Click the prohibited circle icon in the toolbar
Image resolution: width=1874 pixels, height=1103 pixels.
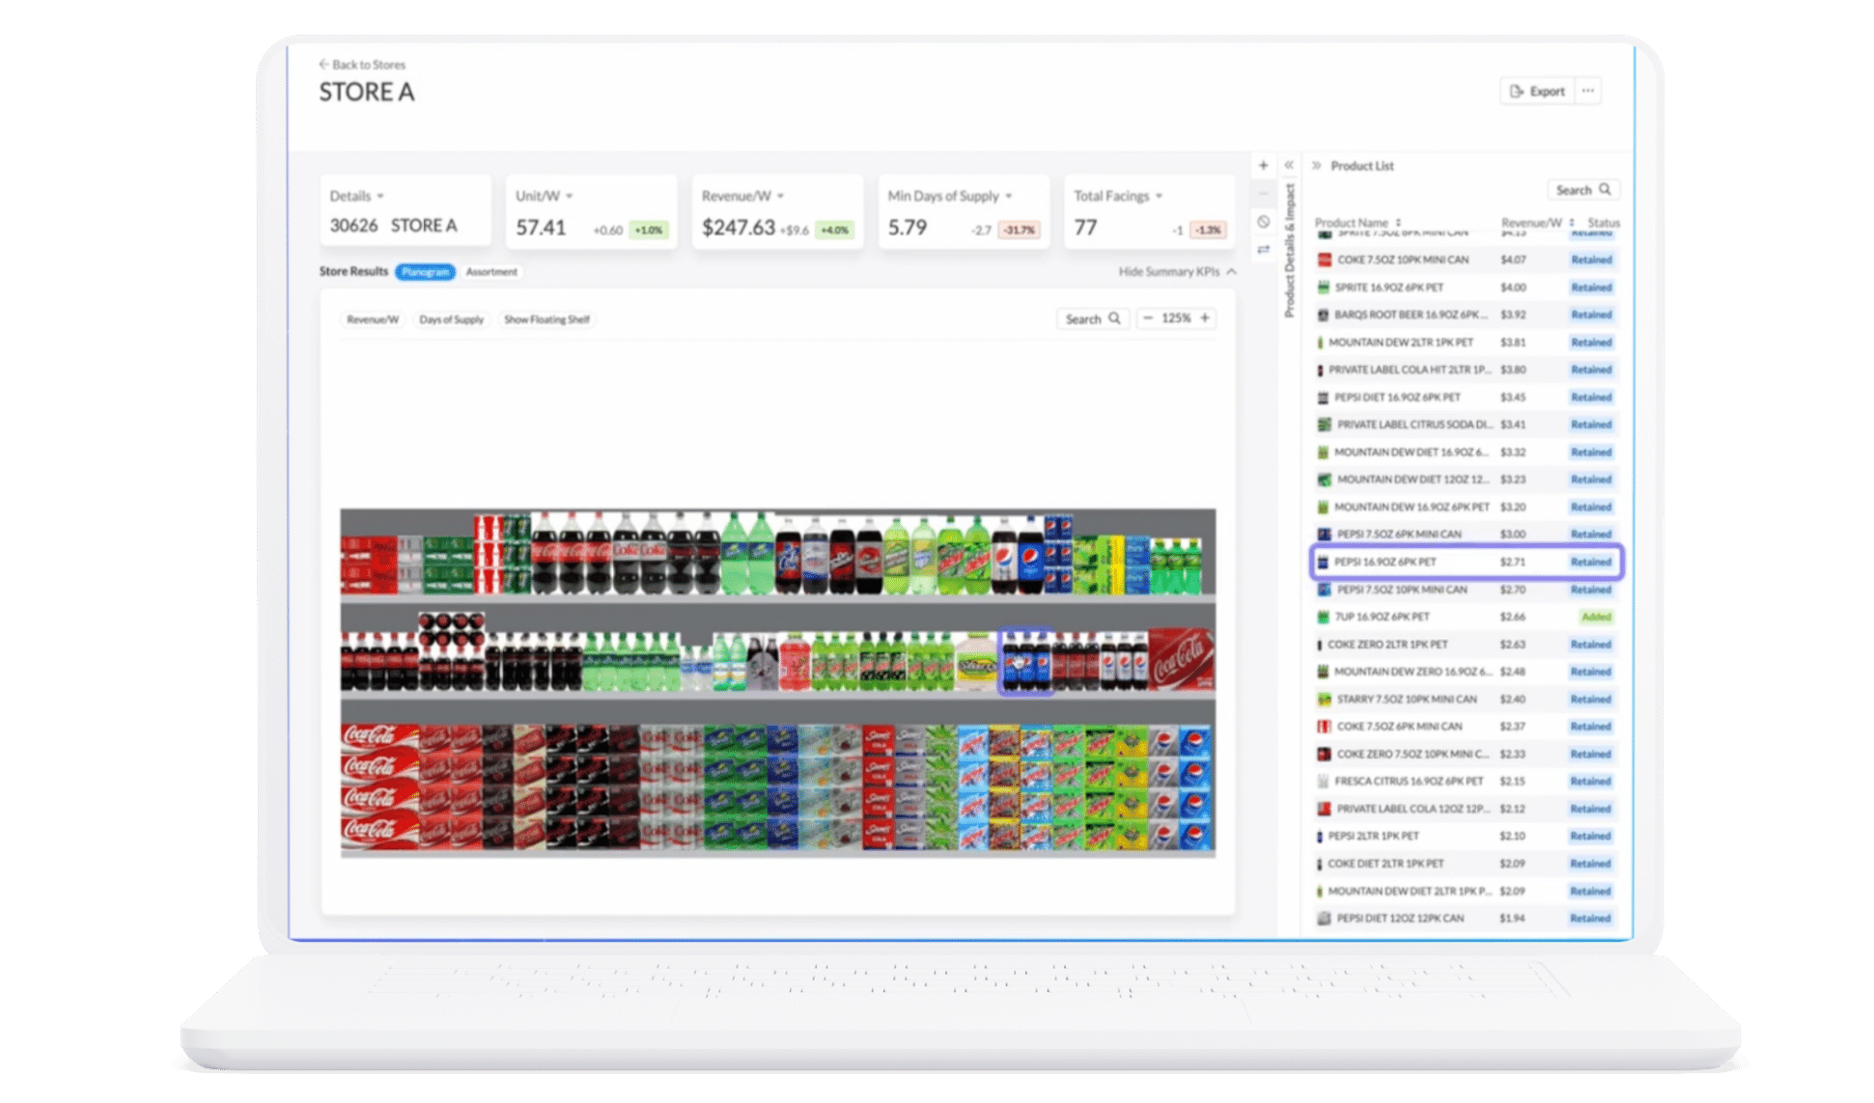1263,222
